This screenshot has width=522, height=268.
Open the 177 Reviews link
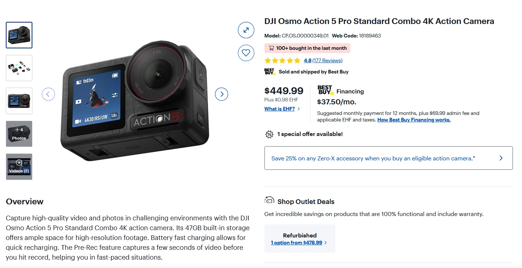[x=327, y=60]
